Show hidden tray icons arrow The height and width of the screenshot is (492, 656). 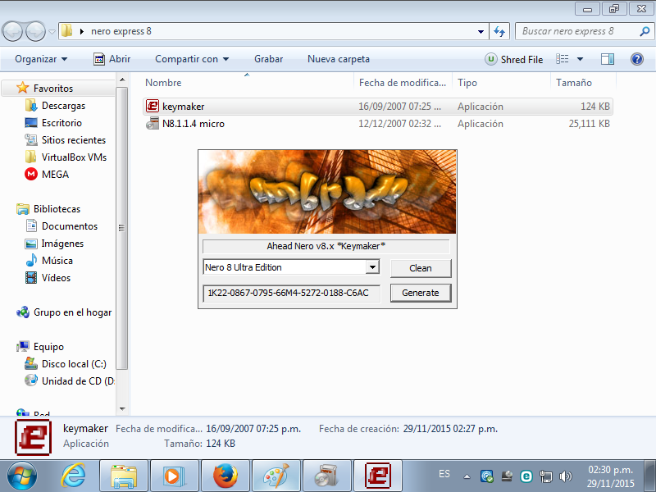(467, 476)
